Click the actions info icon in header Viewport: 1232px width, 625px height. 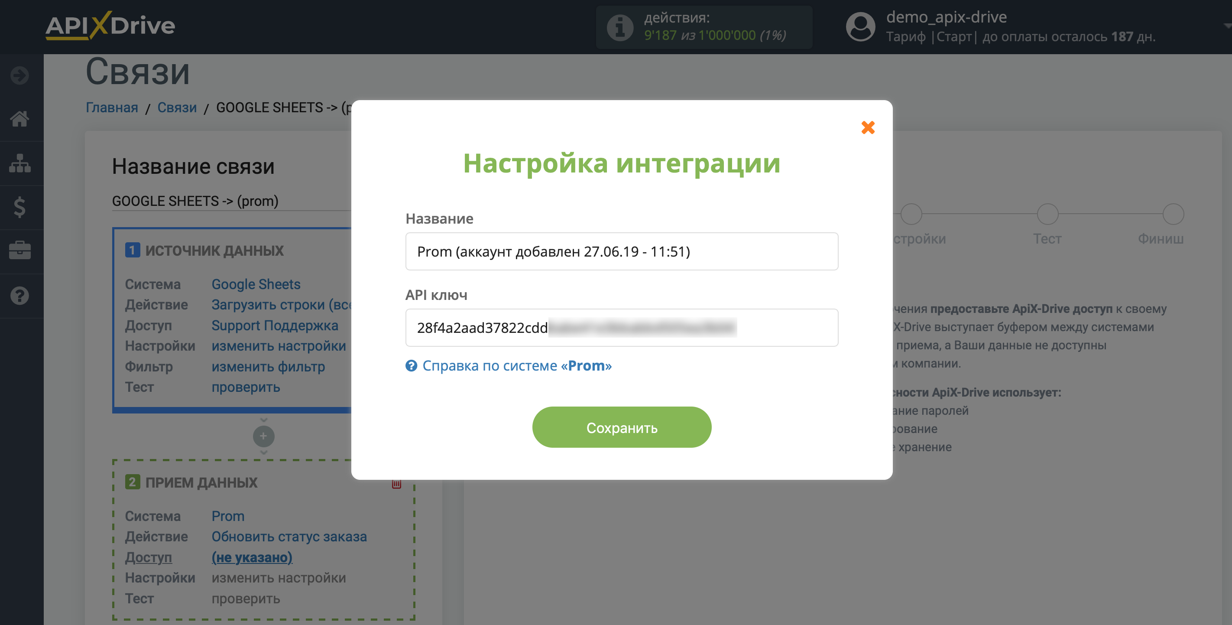pos(620,27)
